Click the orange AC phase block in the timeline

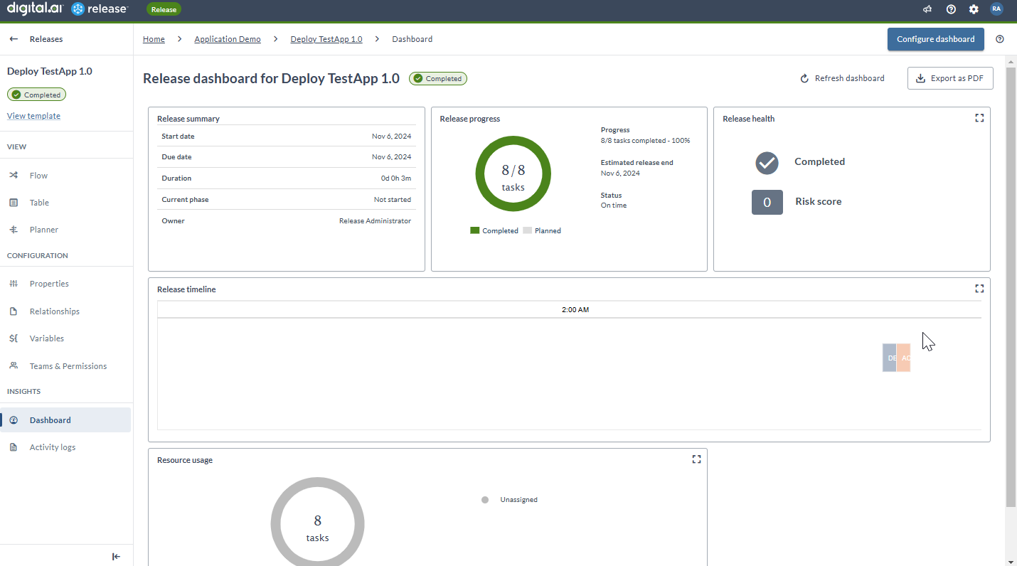point(904,358)
